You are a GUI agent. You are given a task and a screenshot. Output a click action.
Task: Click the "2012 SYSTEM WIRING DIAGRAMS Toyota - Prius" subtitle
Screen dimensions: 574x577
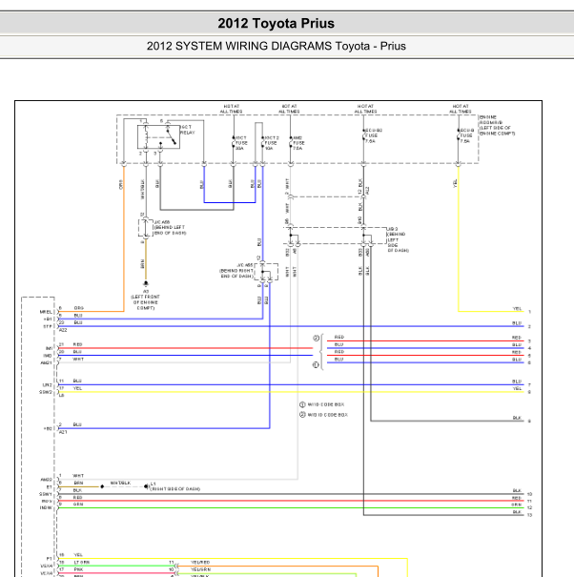point(276,46)
